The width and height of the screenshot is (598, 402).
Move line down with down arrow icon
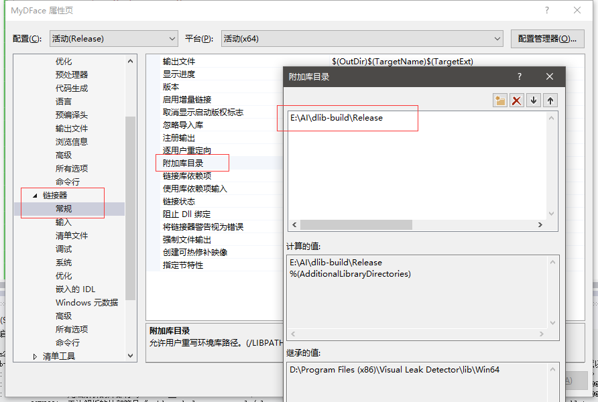click(x=533, y=100)
